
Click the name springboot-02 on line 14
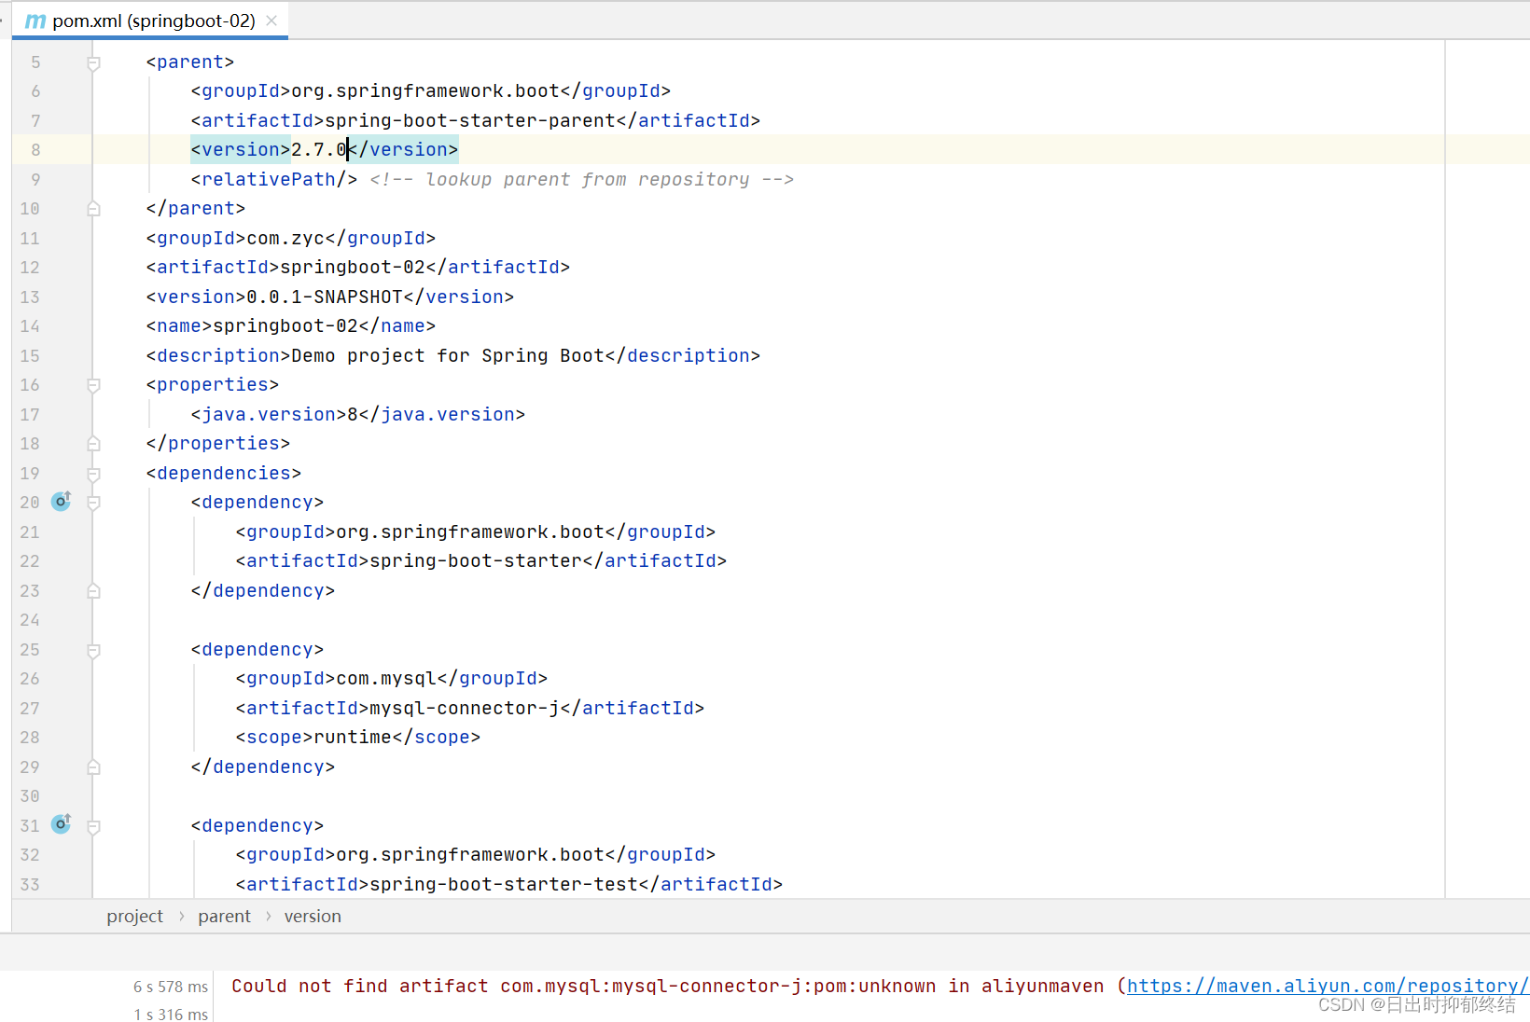285,325
